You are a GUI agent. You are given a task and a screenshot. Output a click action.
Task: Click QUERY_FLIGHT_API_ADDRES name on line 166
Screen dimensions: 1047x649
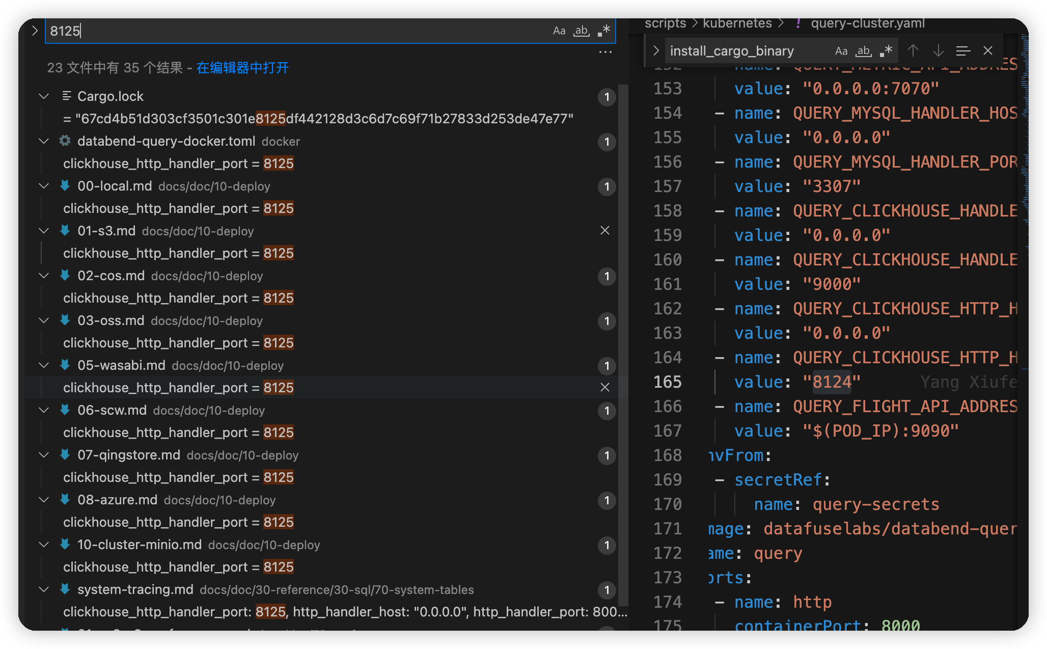pyautogui.click(x=905, y=407)
